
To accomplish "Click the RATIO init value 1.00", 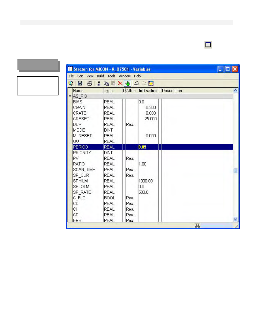I will click(142, 164).
